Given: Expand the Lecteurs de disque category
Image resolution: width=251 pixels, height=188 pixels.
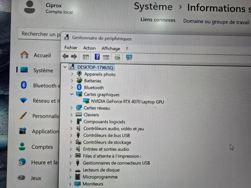Looking at the screenshot, I should tap(70, 170).
